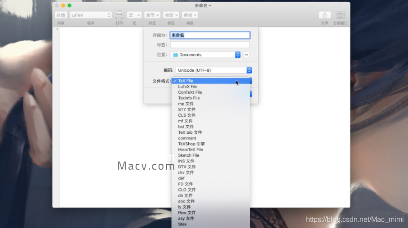Select comment in format list
408x228 pixels.
click(x=211, y=138)
